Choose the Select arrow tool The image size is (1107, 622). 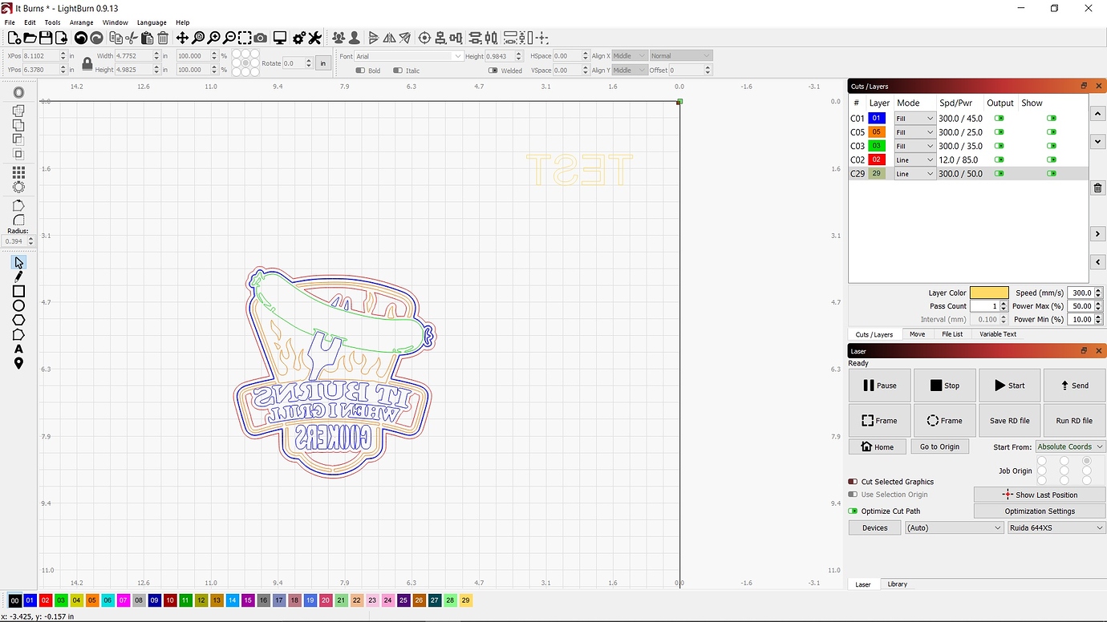click(18, 262)
